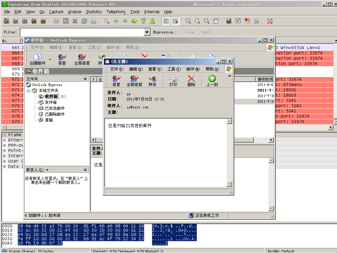
Task: Click 创建邮件 in Outlook Express toolbar
Action: [38, 59]
